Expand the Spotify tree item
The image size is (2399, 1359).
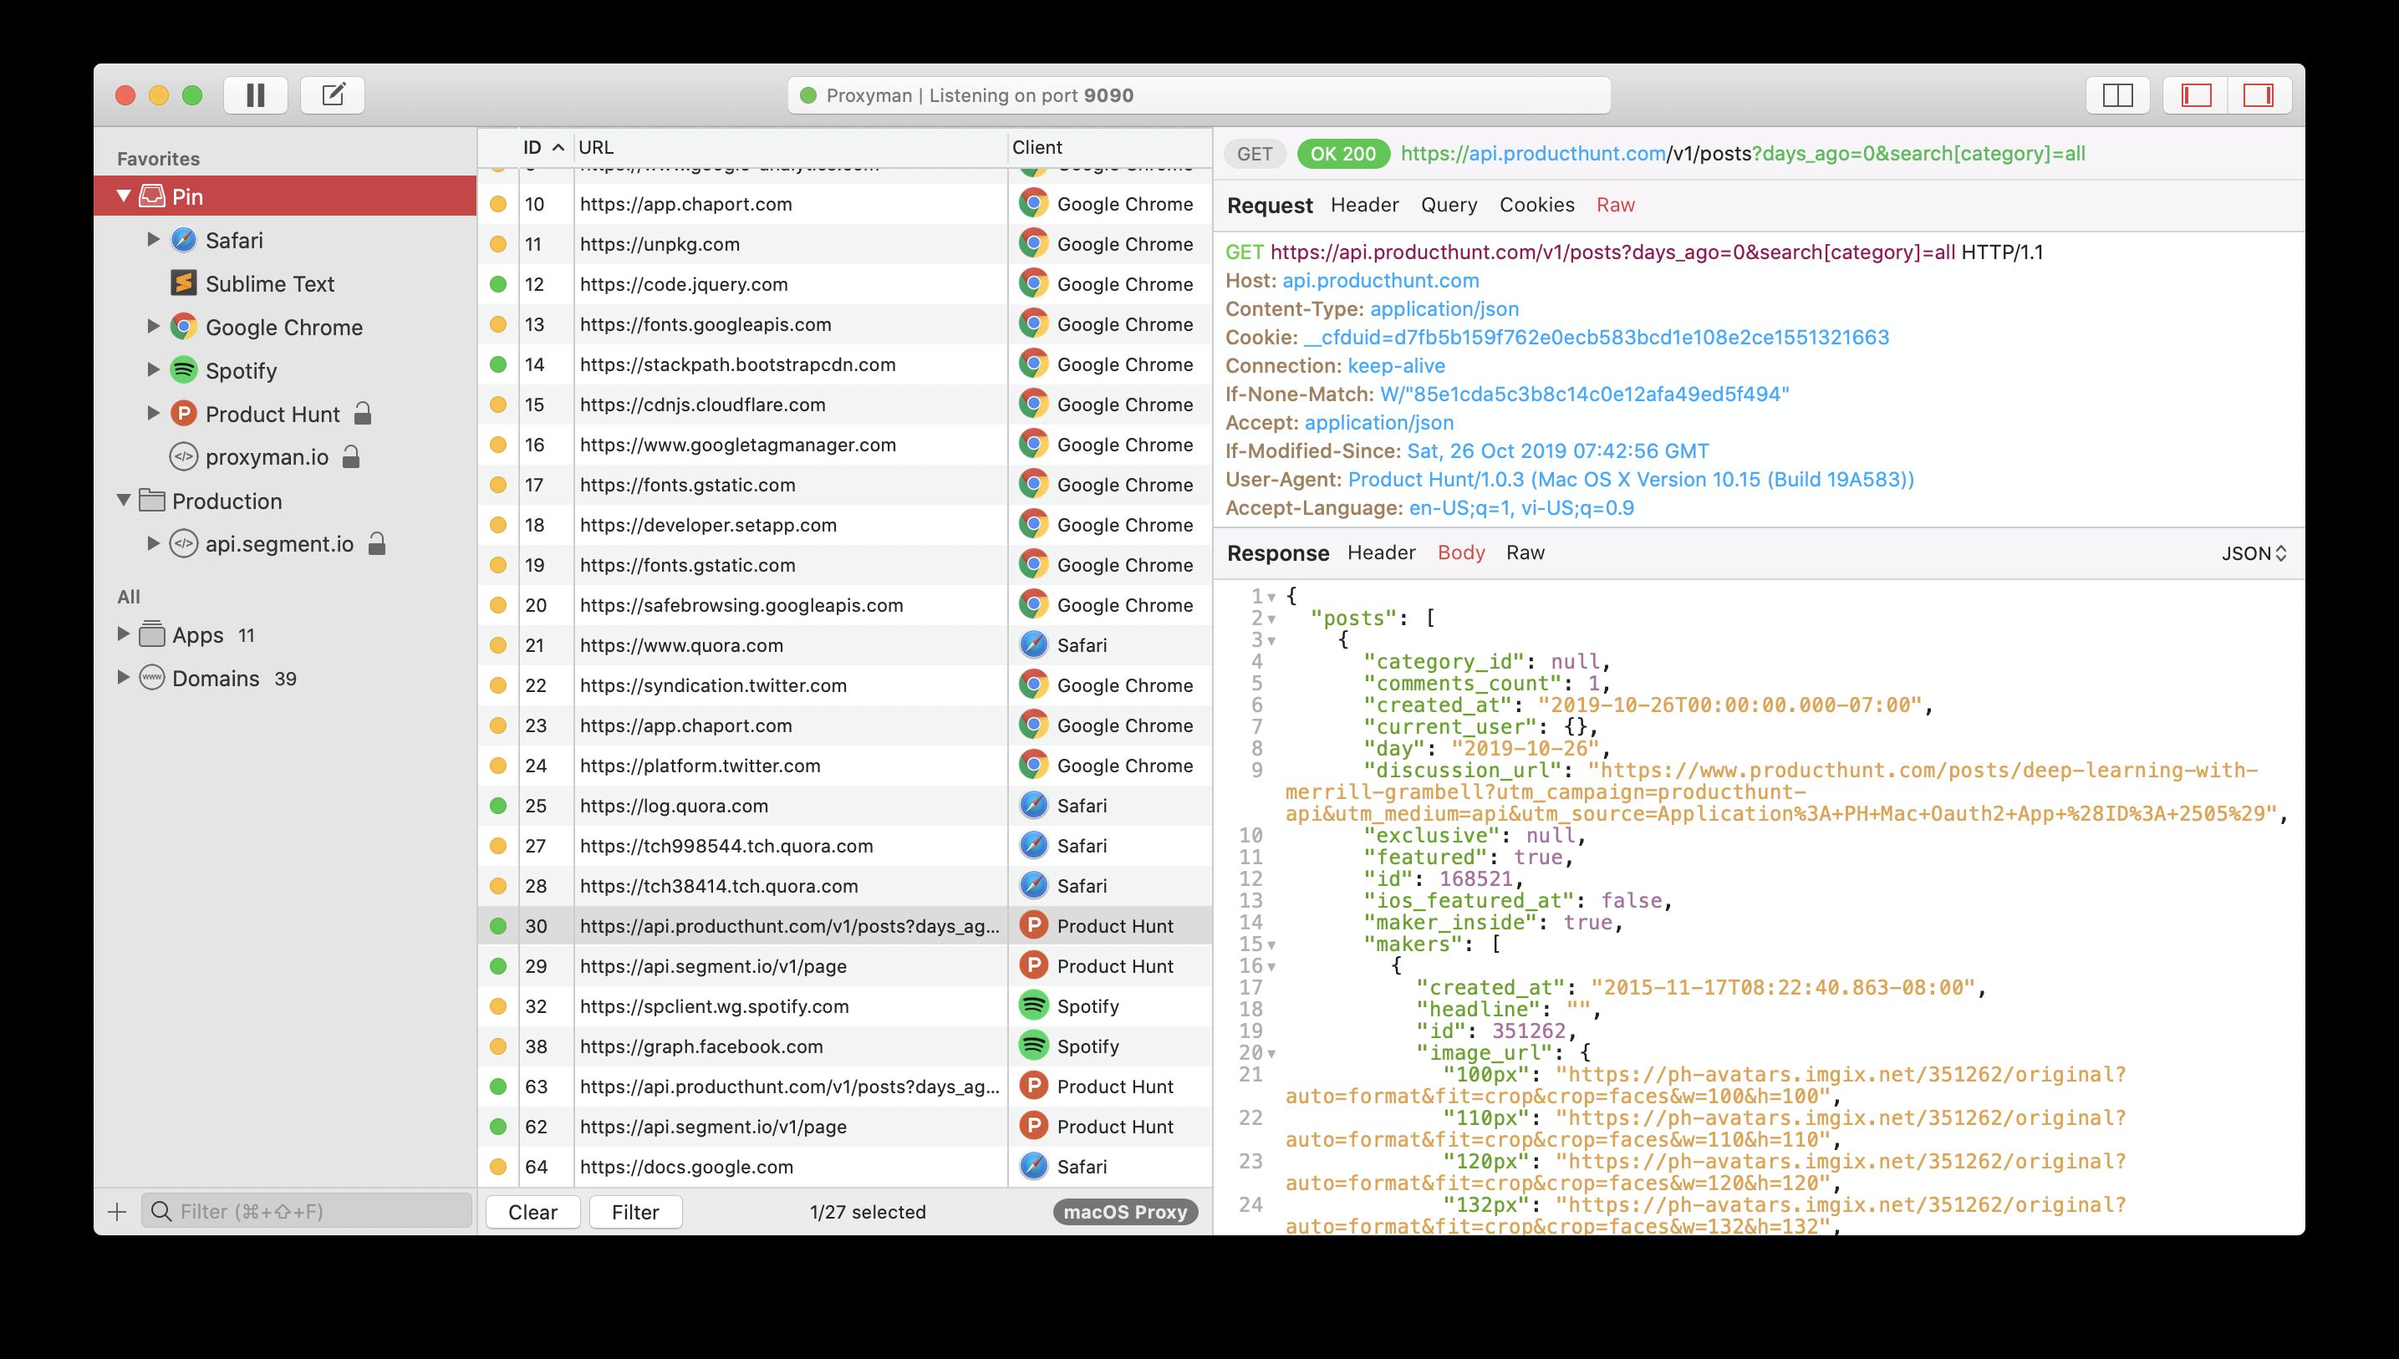click(x=154, y=369)
